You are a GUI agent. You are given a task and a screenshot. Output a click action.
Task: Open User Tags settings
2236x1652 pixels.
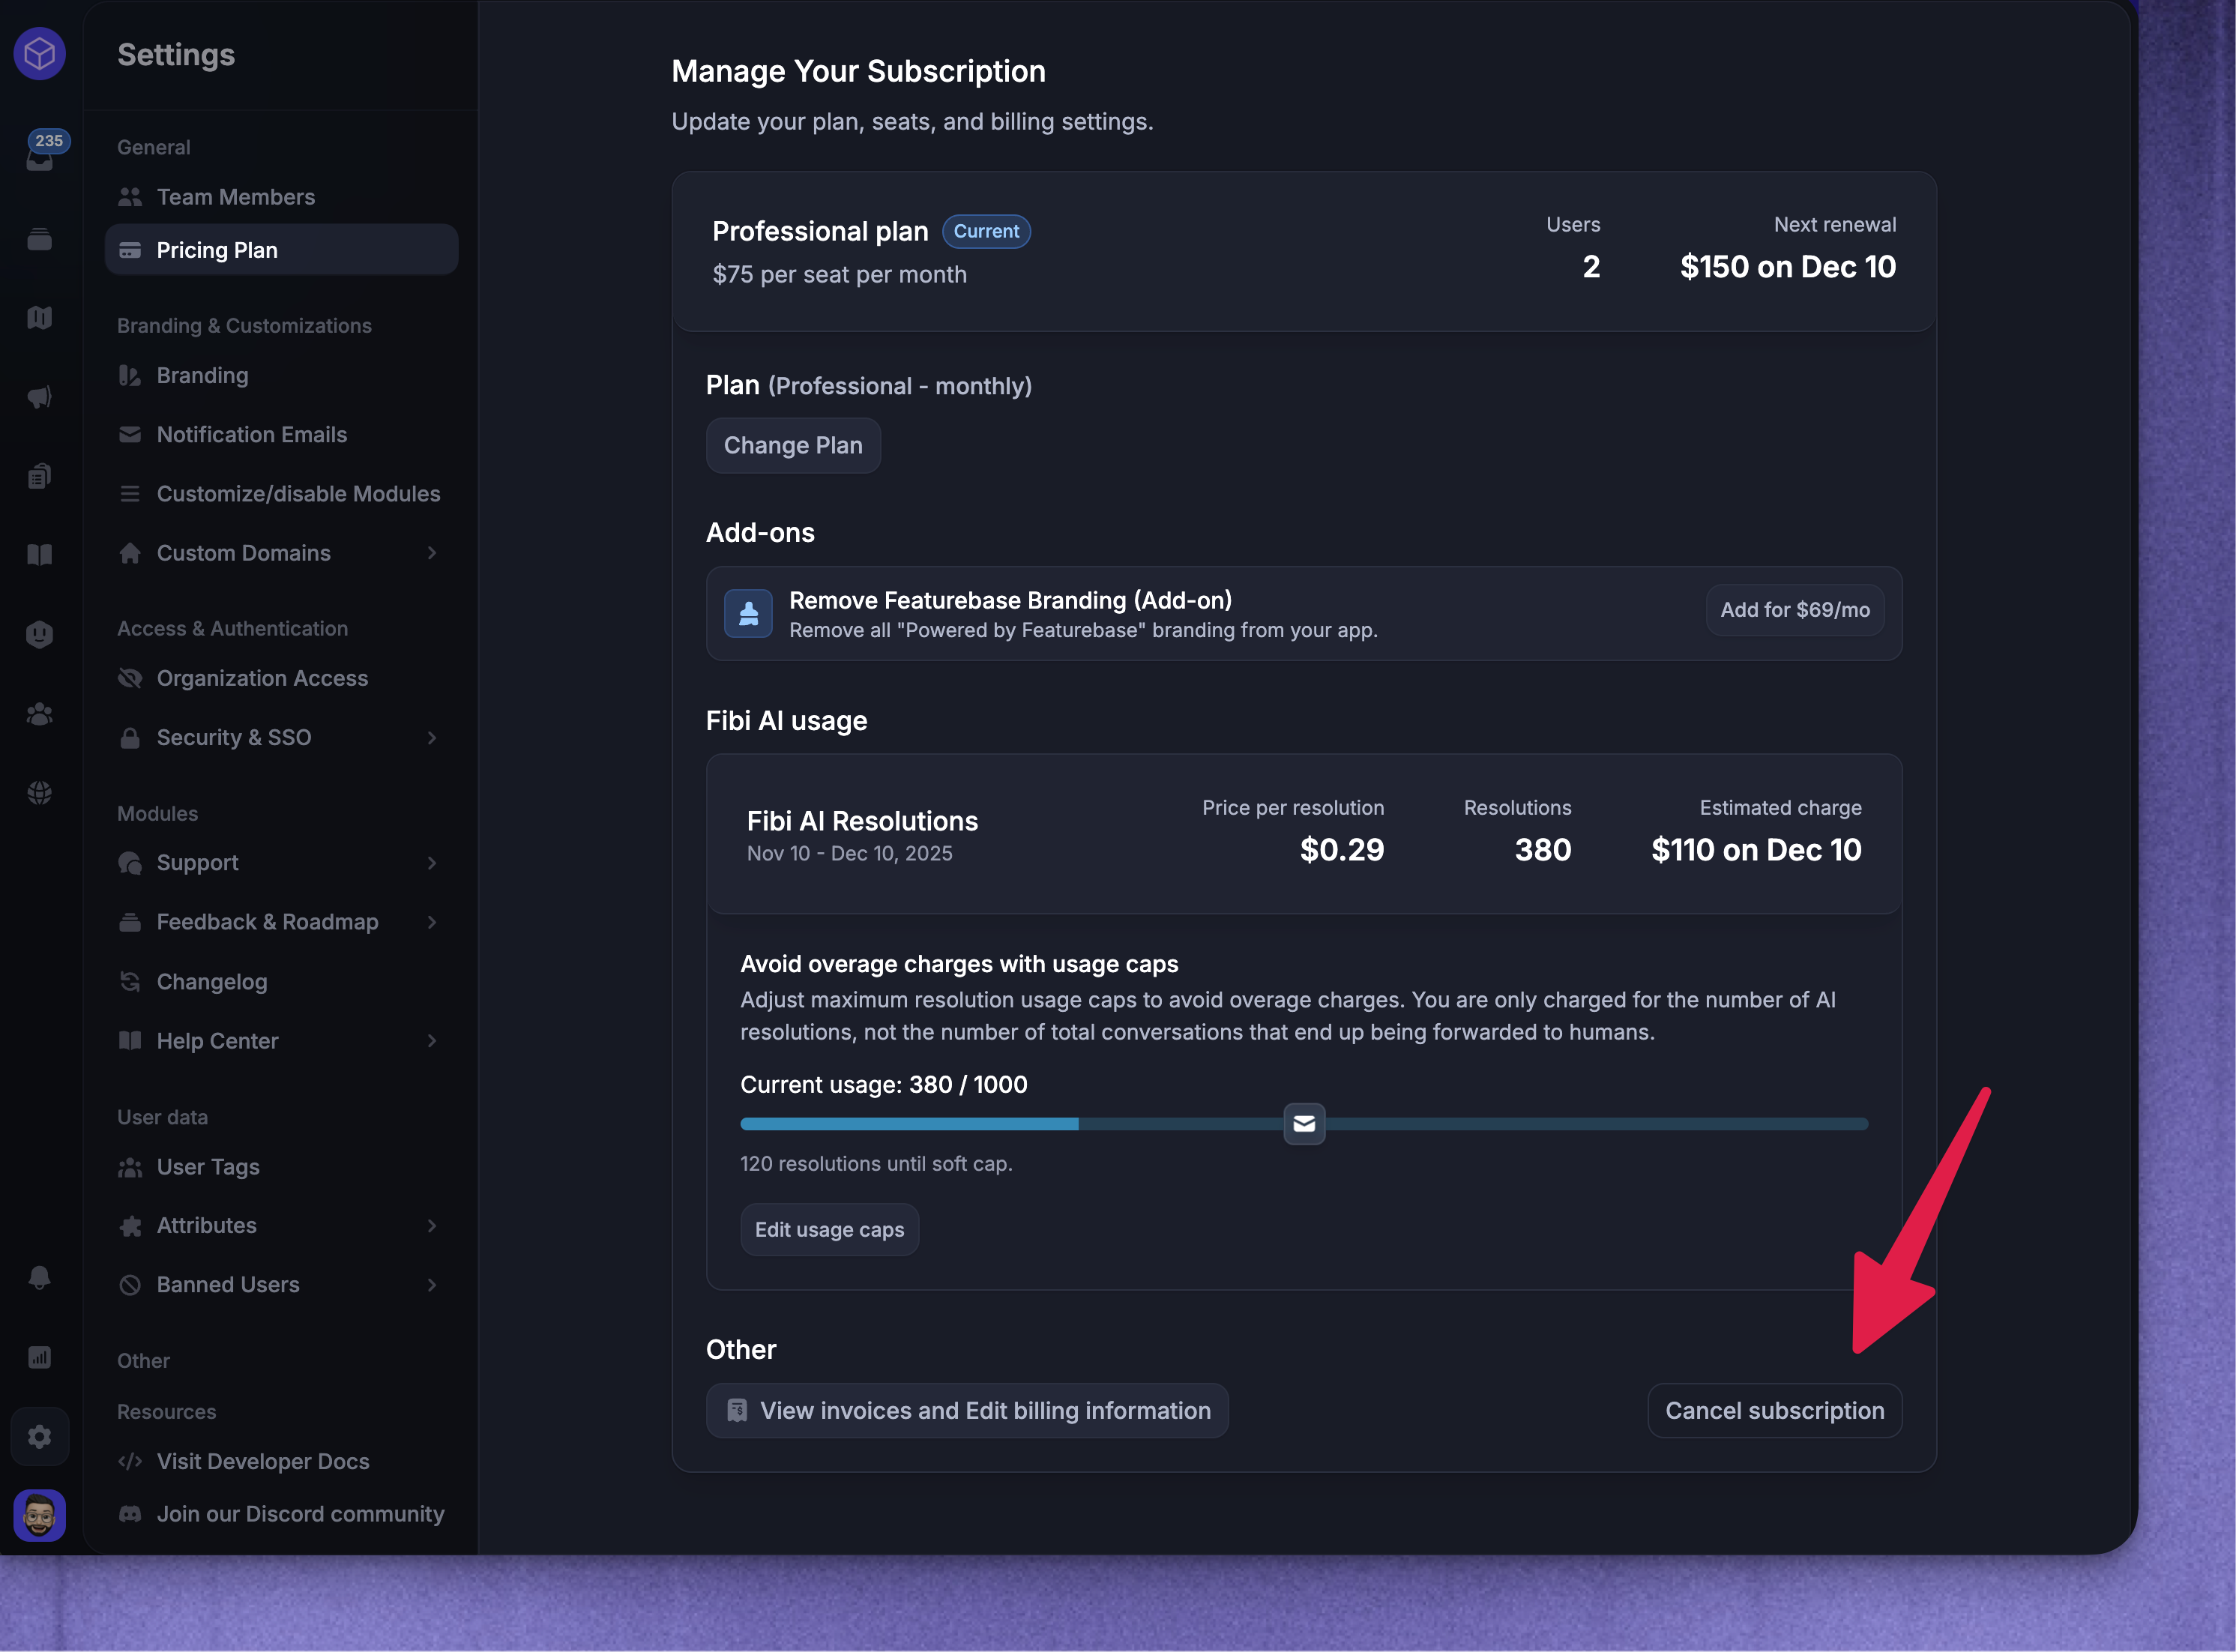[281, 1167]
